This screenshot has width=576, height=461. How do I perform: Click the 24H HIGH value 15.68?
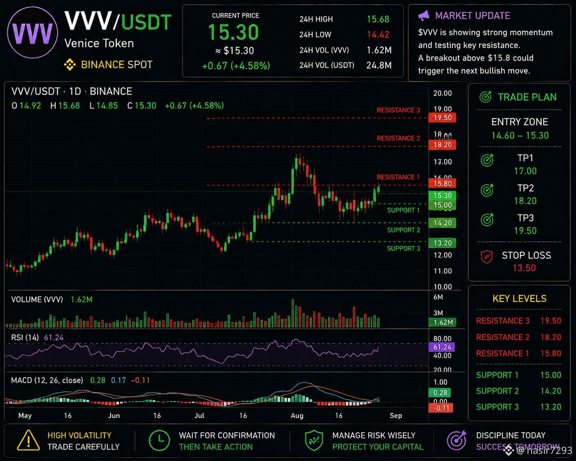tap(378, 19)
